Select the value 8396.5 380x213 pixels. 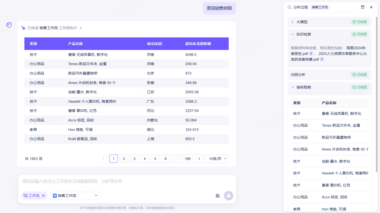click(191, 55)
